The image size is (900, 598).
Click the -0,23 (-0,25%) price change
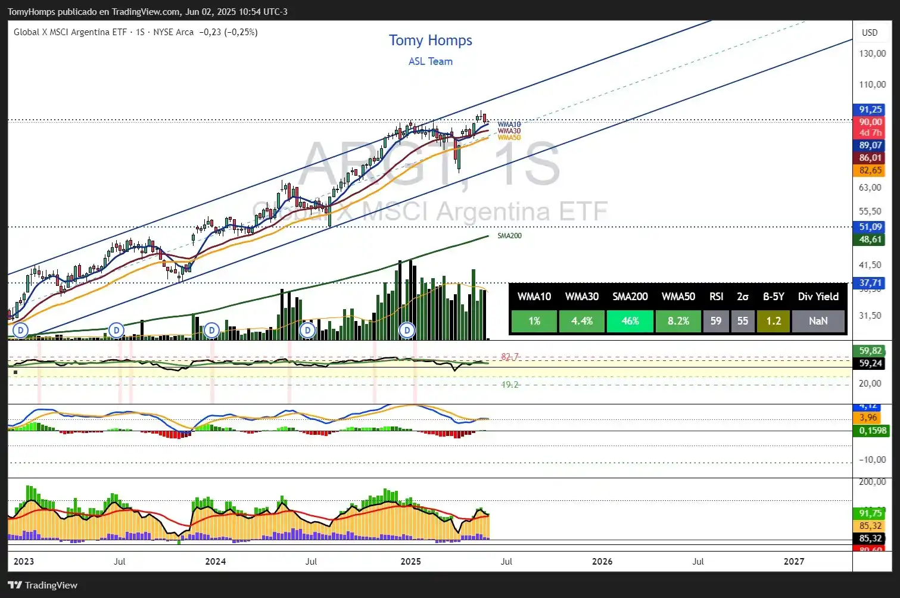[x=228, y=32]
